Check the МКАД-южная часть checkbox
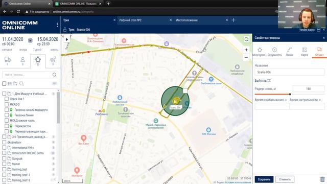 pos(7,121)
